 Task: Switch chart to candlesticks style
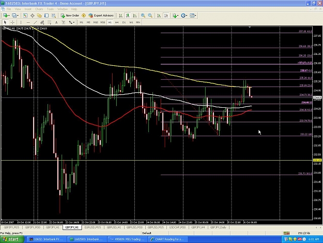128,16
